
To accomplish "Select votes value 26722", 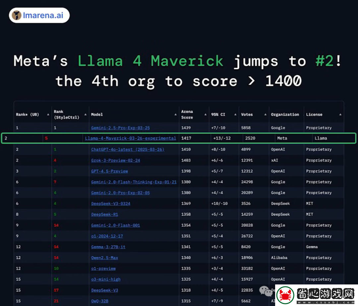I will (247, 236).
